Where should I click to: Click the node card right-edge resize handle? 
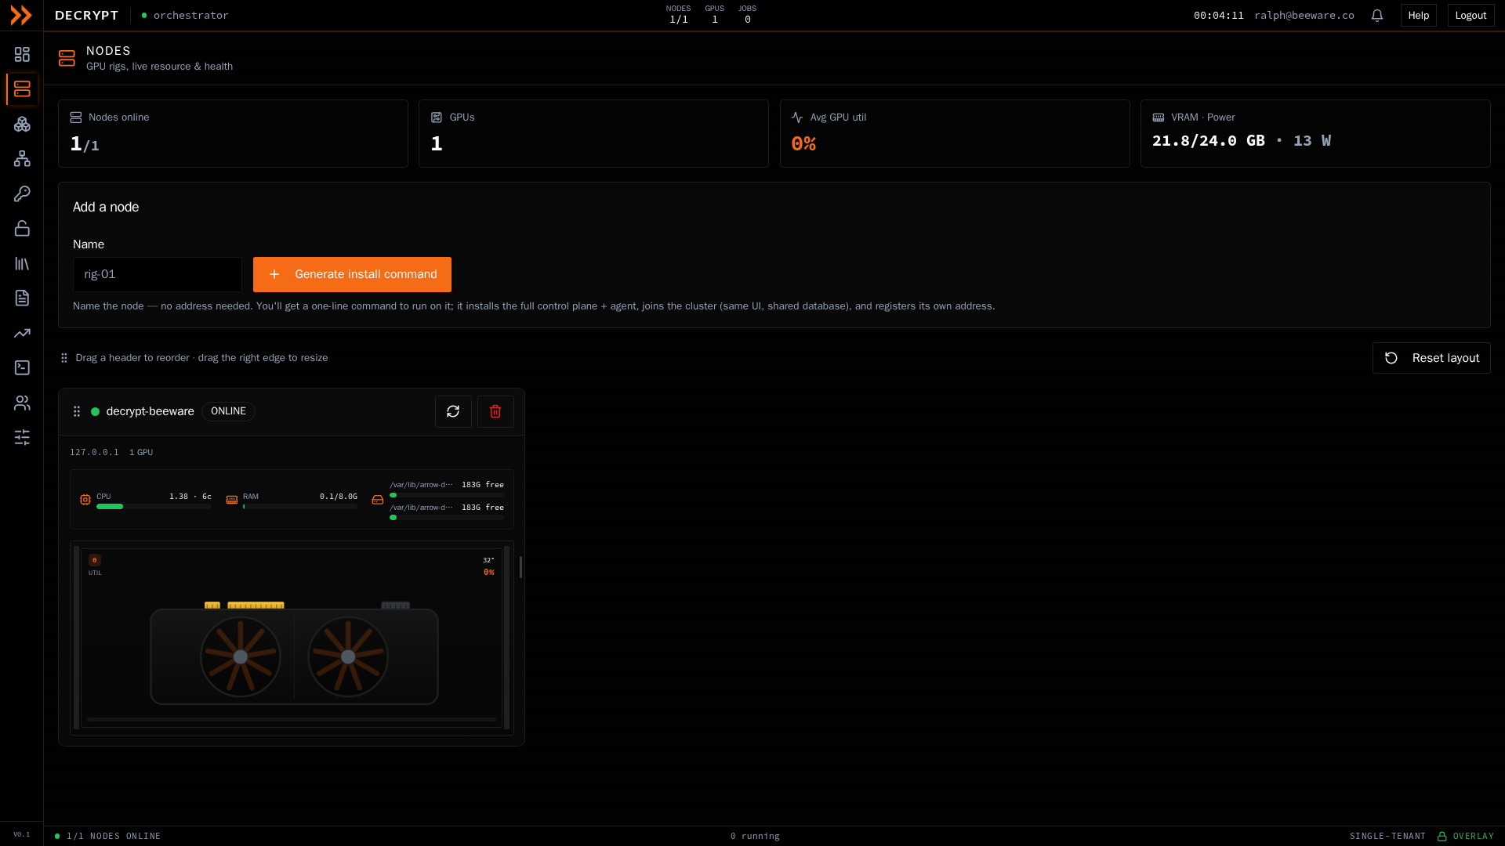point(520,567)
